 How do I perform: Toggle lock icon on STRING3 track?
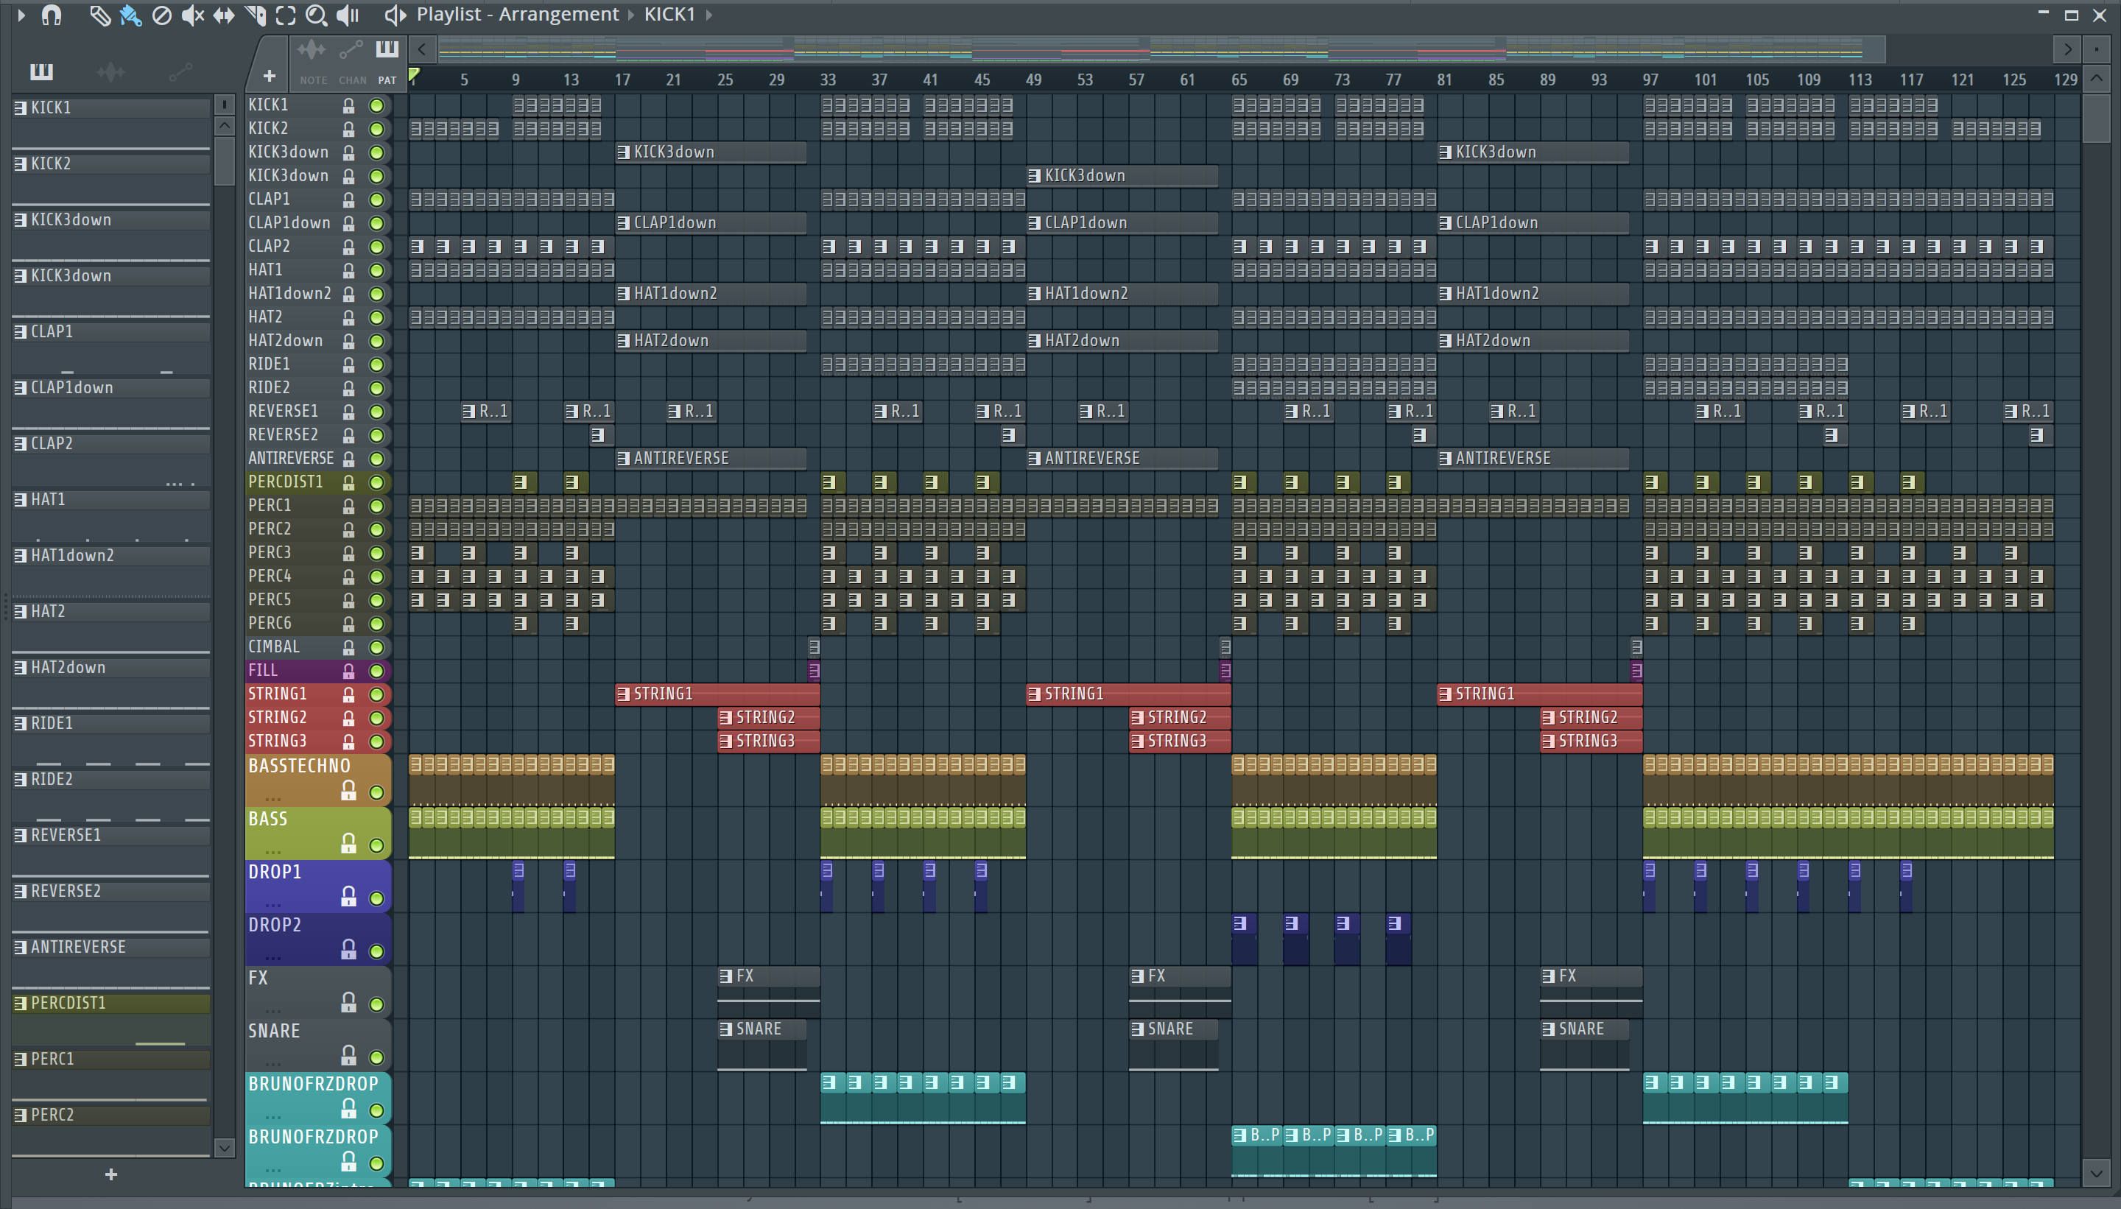pos(349,741)
